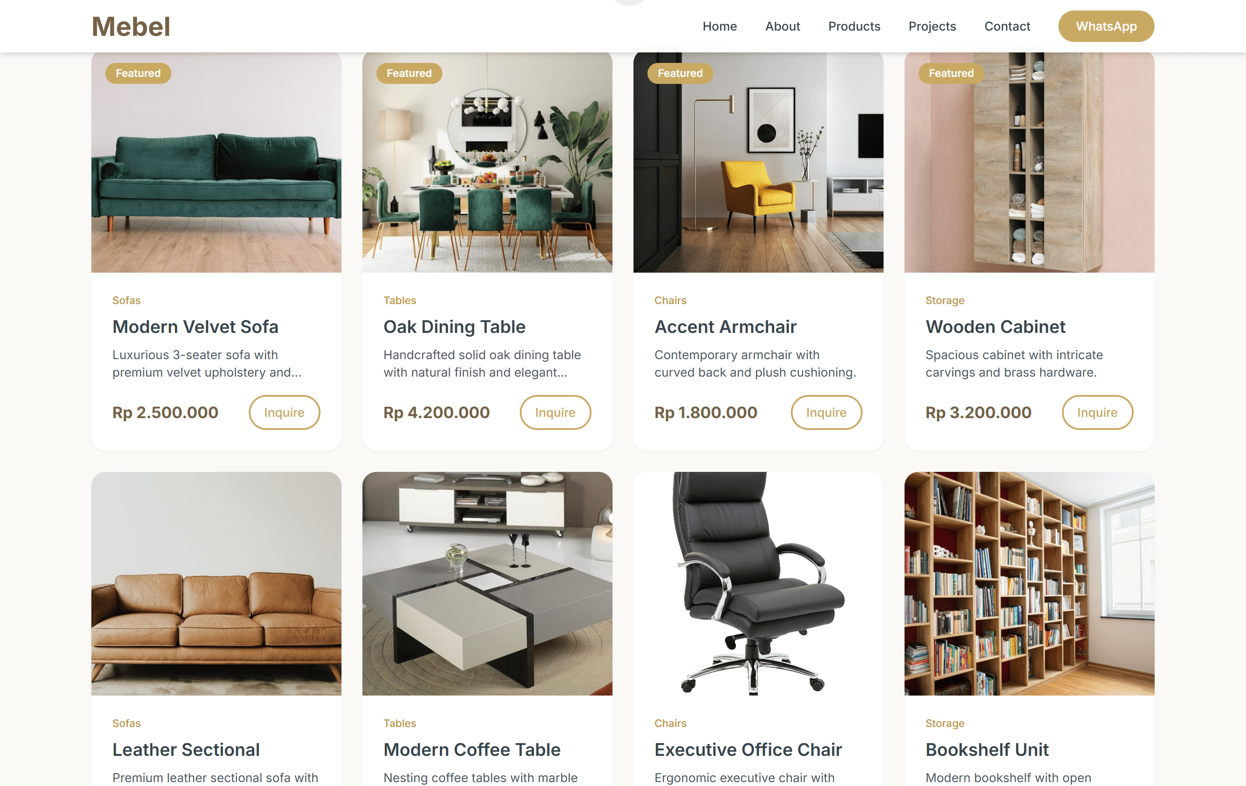Screen dimensions: 1246x786
Task: Open the Contact page link
Action: (x=1007, y=26)
